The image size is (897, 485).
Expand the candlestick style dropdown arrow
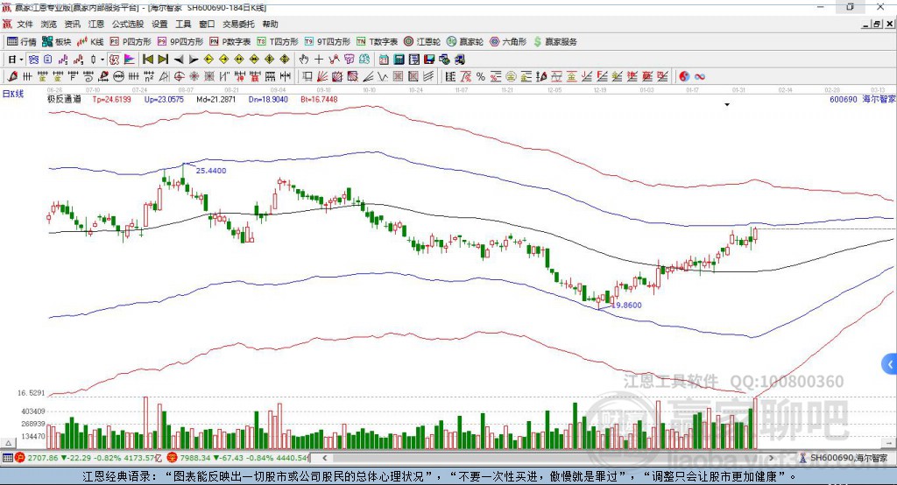click(102, 60)
